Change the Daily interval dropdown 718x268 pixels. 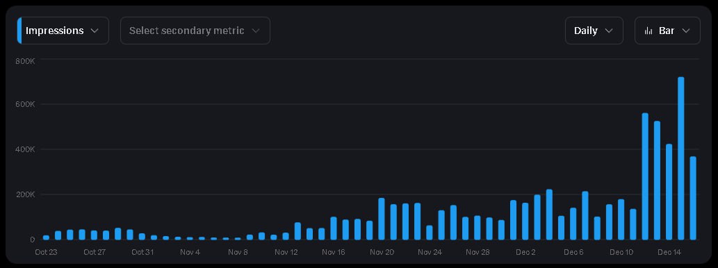594,31
